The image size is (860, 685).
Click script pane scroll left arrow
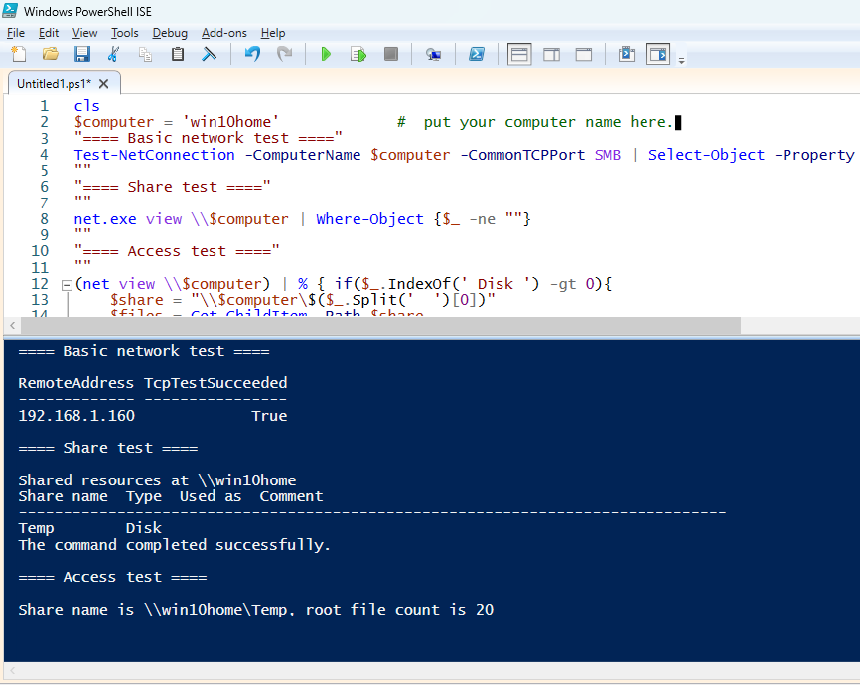click(12, 326)
